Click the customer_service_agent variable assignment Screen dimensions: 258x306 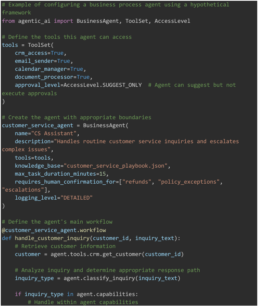point(38,126)
